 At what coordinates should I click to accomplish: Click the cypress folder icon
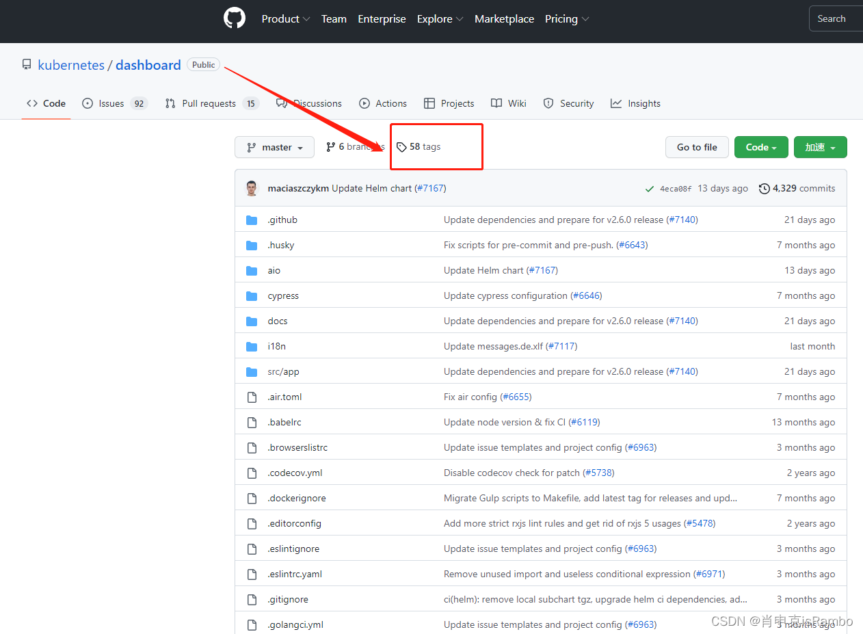pos(252,296)
